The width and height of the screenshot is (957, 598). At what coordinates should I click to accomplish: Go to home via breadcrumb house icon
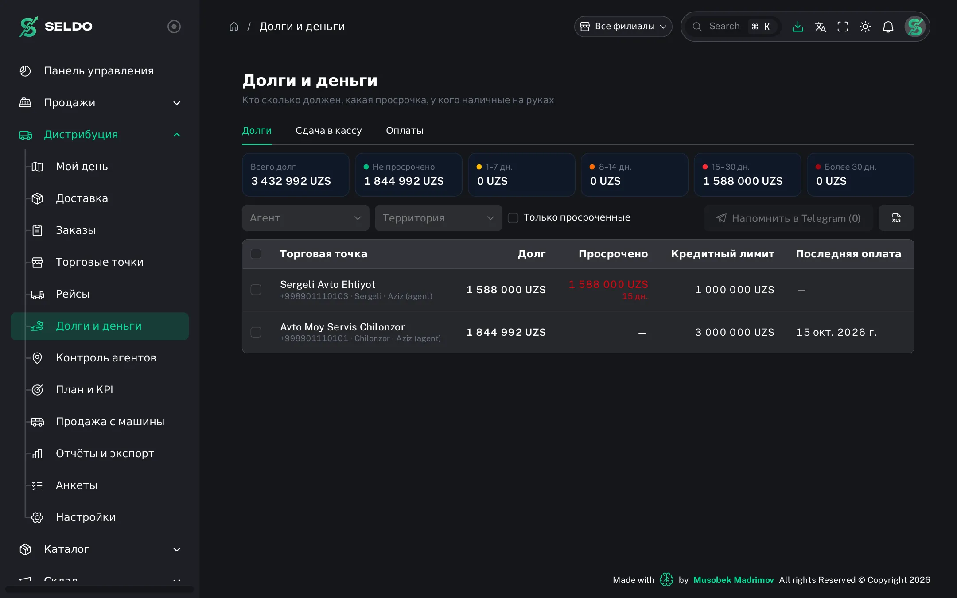click(234, 27)
